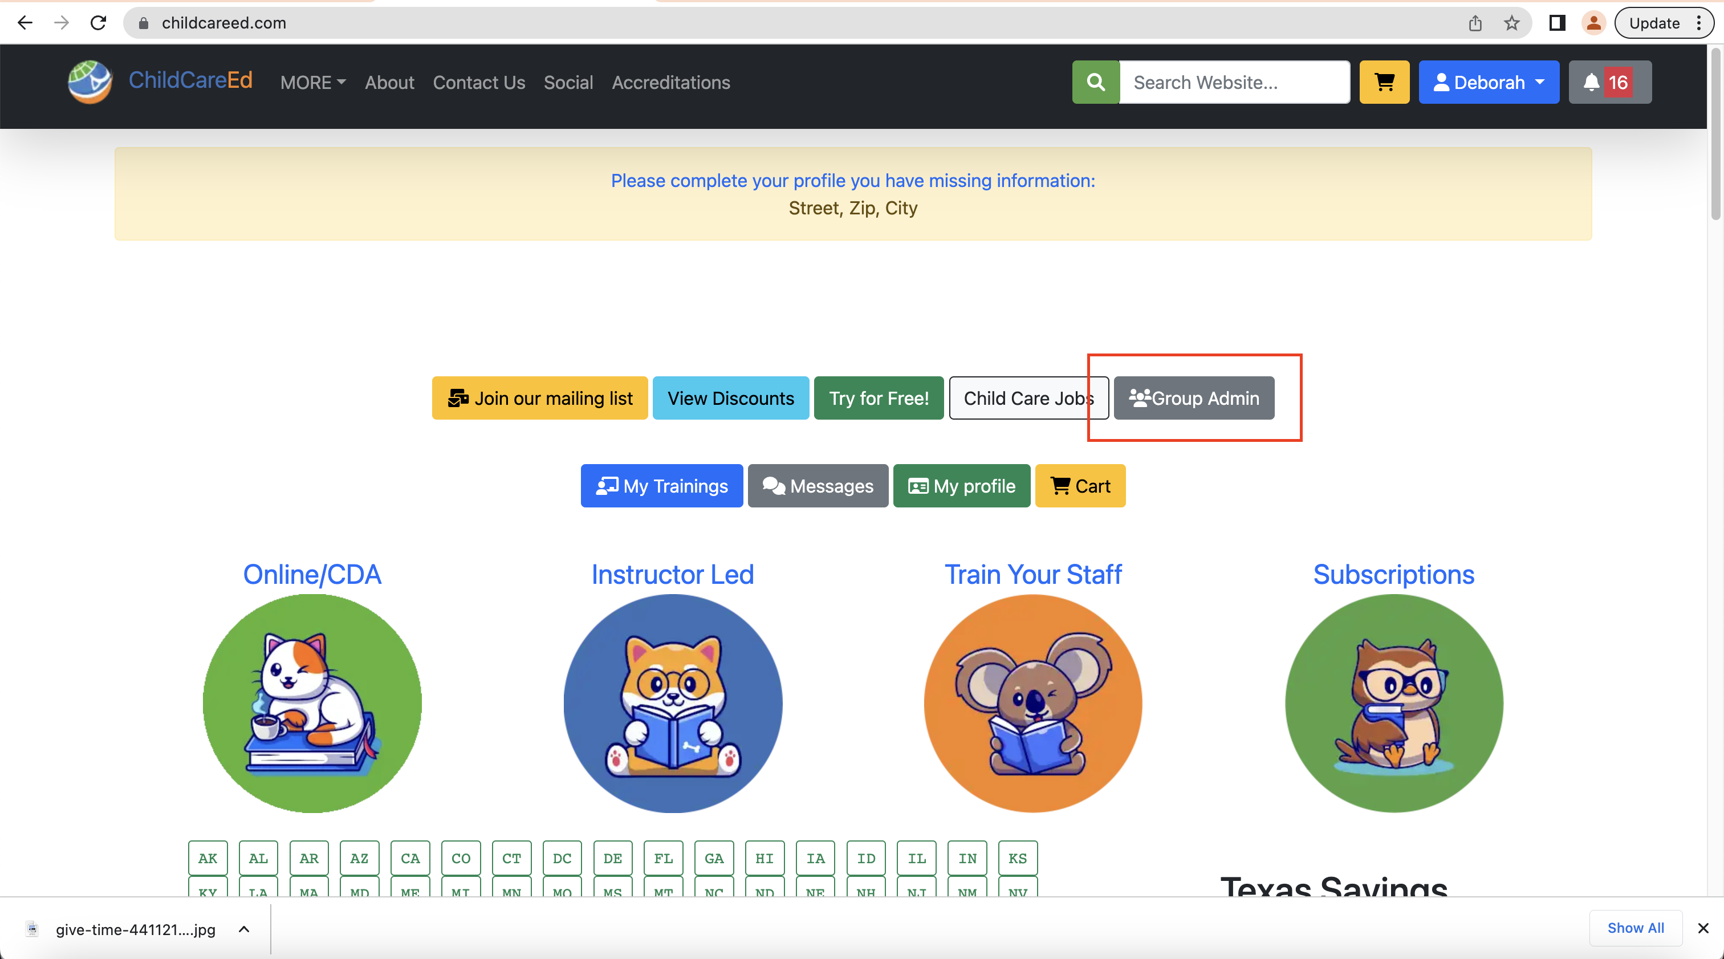Click the Search Website input field
The image size is (1724, 959).
coord(1234,82)
